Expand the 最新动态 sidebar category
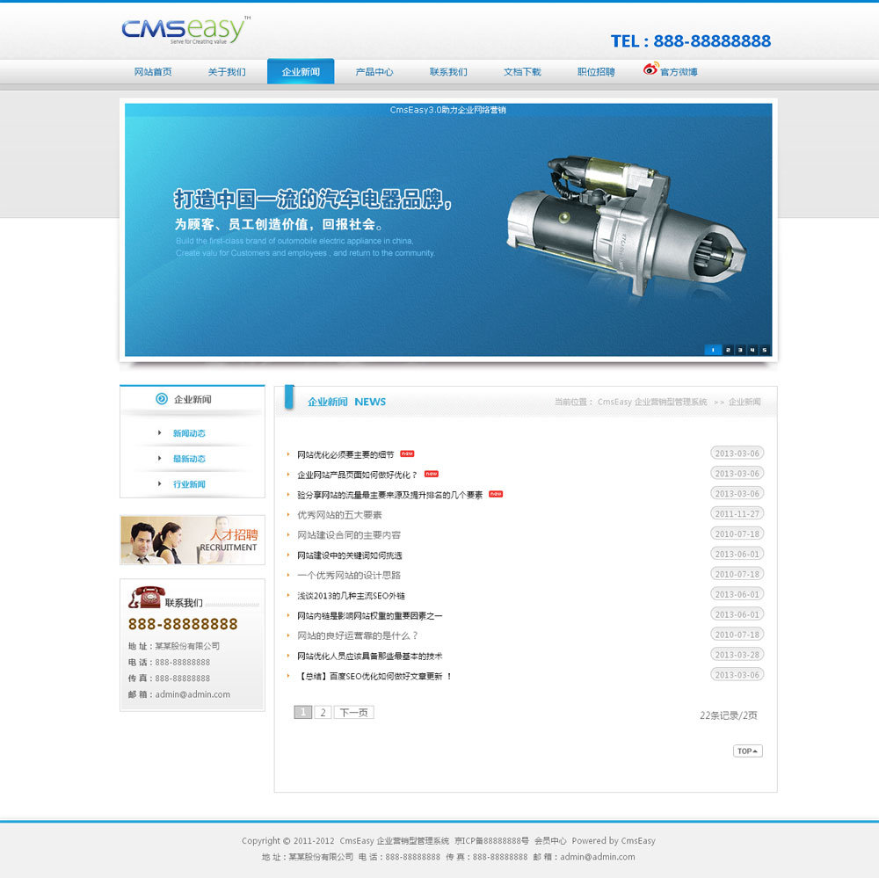Viewport: 879px width, 878px height. coord(189,459)
